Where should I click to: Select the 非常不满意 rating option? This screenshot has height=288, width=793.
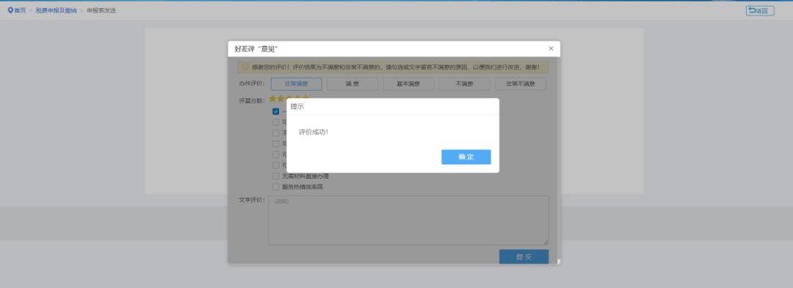(x=521, y=84)
